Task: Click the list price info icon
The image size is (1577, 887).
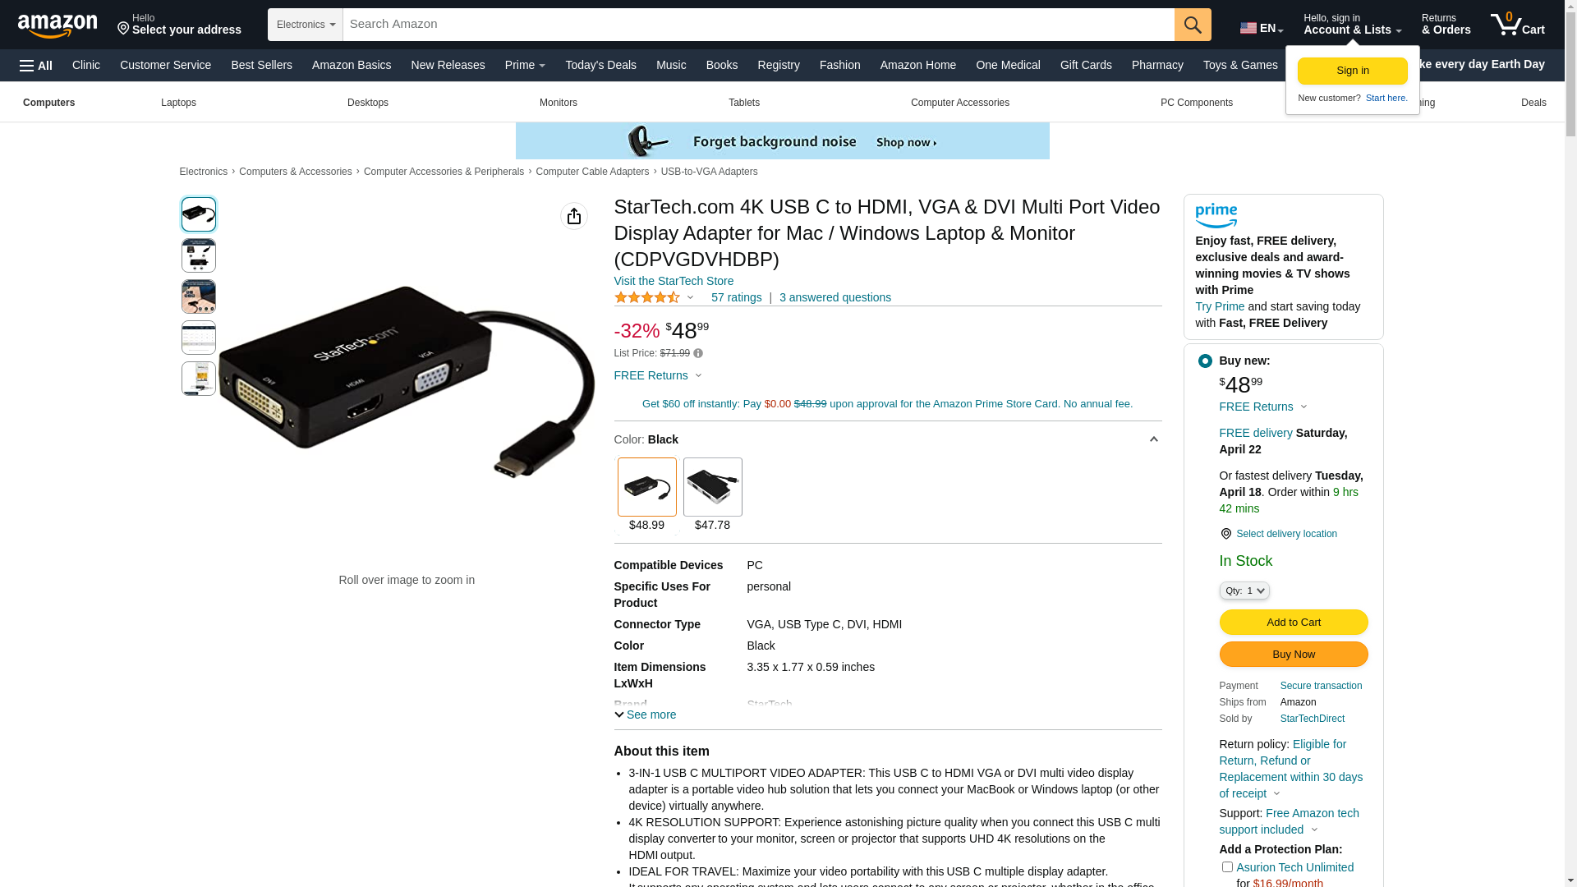Action: (x=698, y=353)
